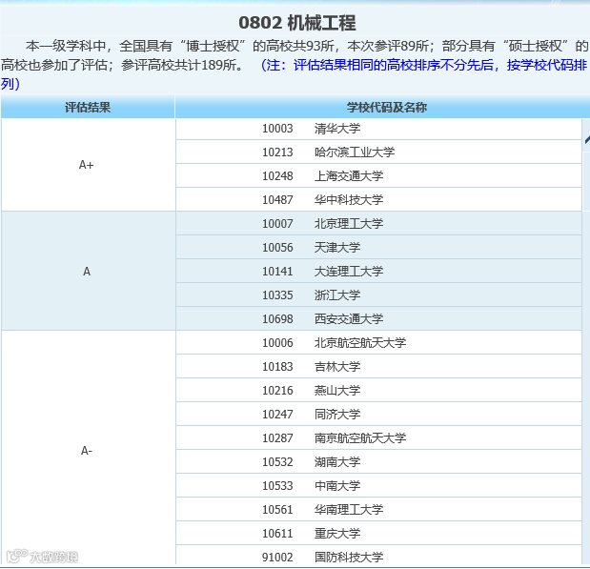Click the row '10003 清华大学'
Screen dimensions: 590x569
pyautogui.click(x=378, y=129)
